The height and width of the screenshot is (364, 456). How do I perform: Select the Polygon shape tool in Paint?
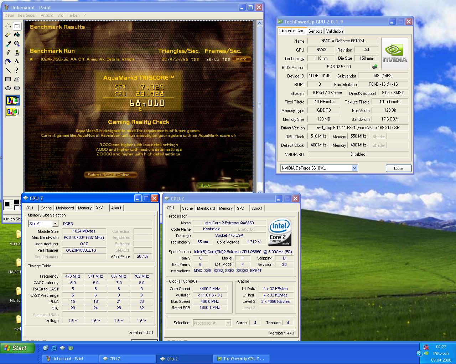tap(17, 79)
